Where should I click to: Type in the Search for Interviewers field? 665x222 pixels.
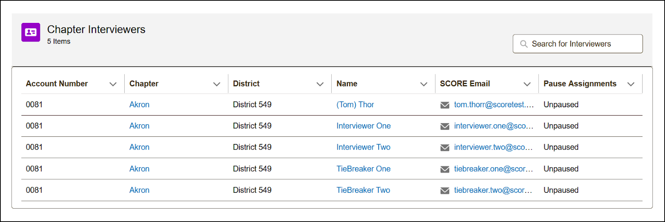(x=582, y=44)
